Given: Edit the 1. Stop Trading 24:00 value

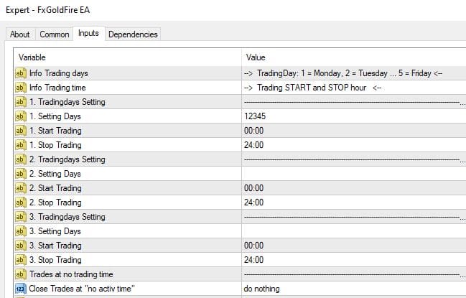Looking at the screenshot, I should [352, 144].
